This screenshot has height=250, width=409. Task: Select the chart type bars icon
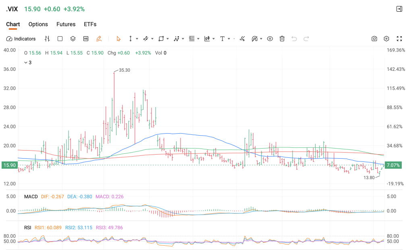[x=47, y=39]
